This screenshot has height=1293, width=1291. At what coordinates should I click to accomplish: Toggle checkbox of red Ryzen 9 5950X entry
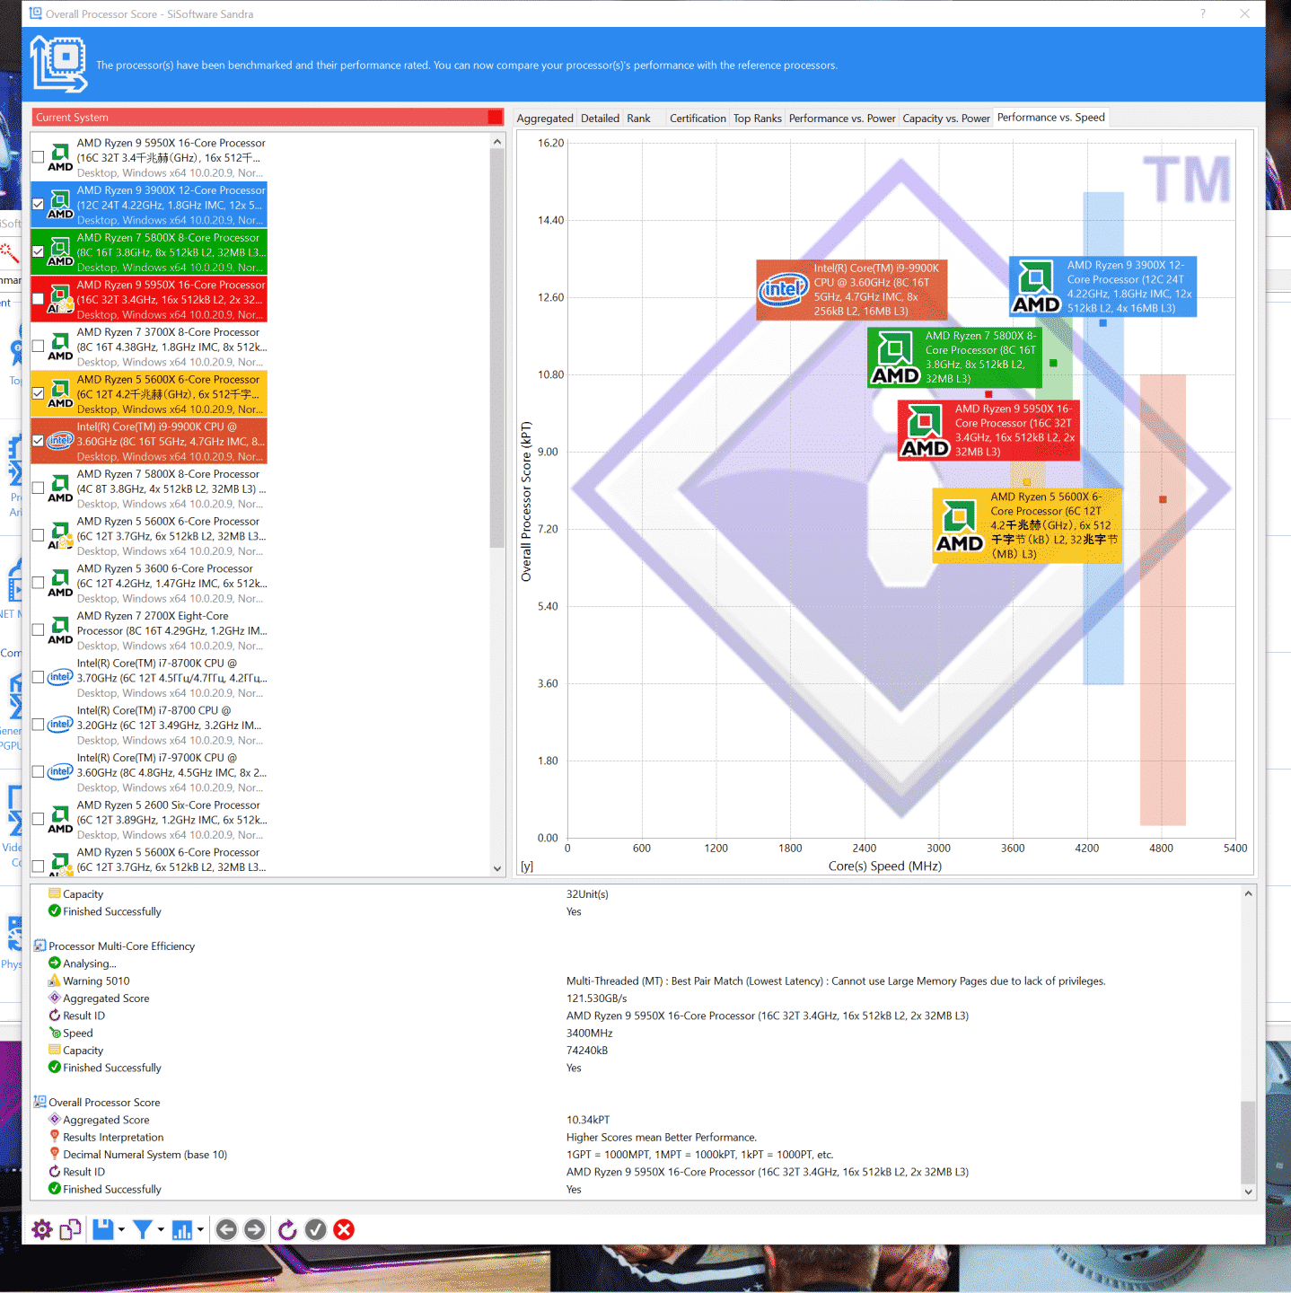click(x=38, y=299)
